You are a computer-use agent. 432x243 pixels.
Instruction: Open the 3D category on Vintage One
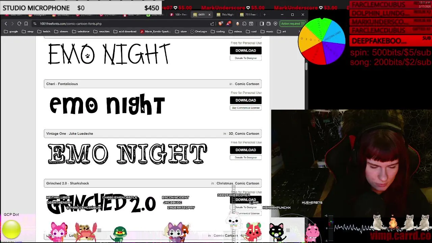[231, 134]
